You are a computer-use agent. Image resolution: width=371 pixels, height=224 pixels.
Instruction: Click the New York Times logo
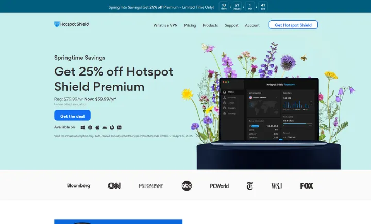[x=250, y=186]
